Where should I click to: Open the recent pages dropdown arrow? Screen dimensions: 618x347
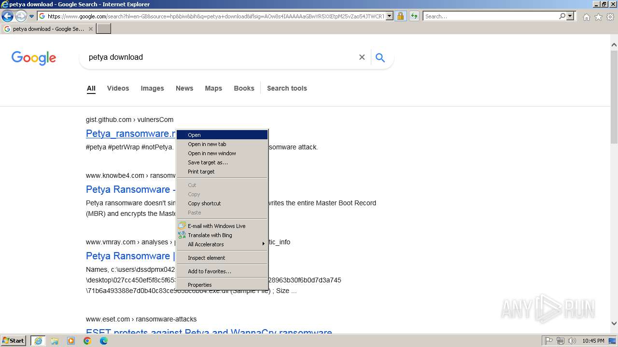point(31,16)
